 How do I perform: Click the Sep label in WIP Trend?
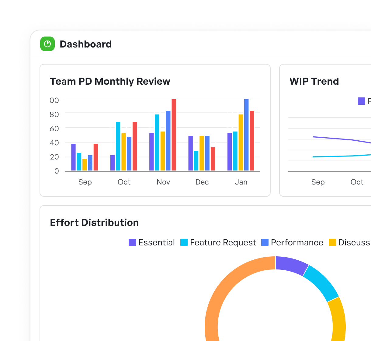coord(318,182)
